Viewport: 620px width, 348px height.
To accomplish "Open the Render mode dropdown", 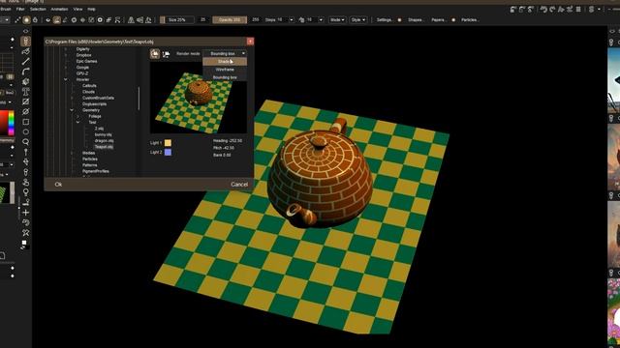I will [225, 54].
